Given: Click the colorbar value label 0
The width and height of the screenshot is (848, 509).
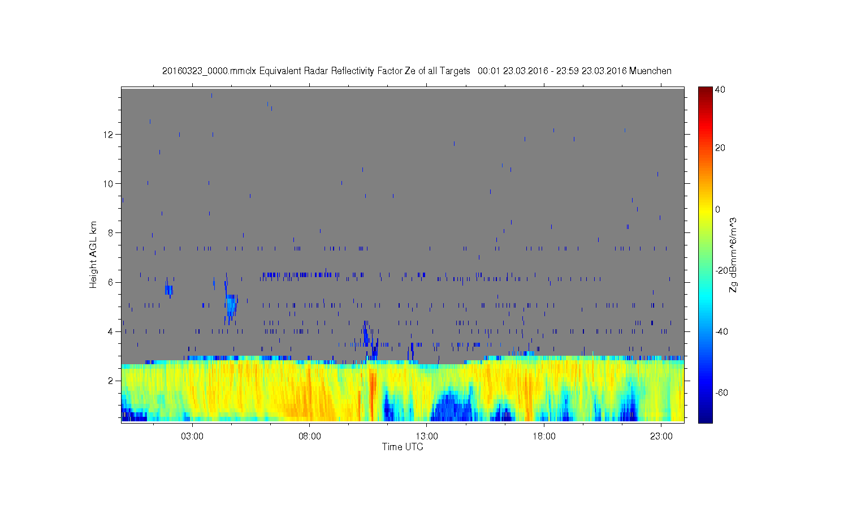Looking at the screenshot, I should (718, 209).
